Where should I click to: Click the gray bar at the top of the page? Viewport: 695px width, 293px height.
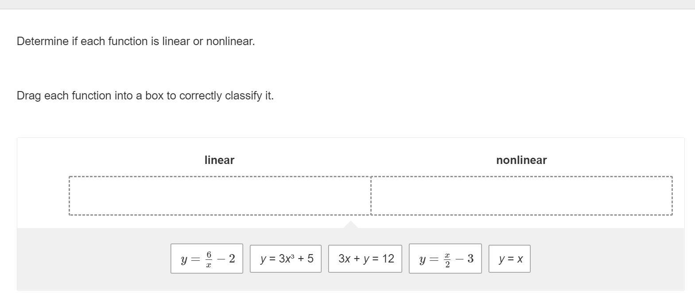[x=347, y=4]
